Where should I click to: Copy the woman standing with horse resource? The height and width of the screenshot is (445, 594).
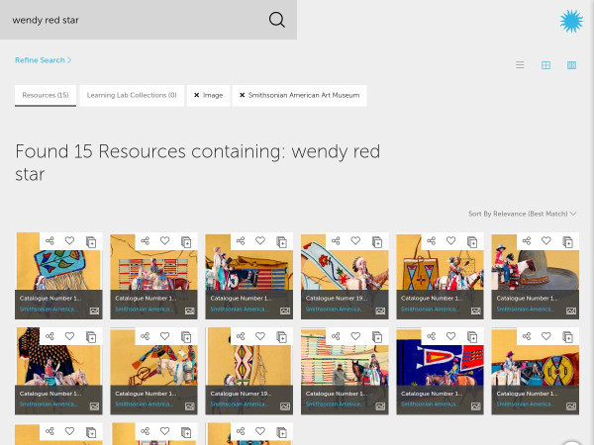(x=281, y=241)
